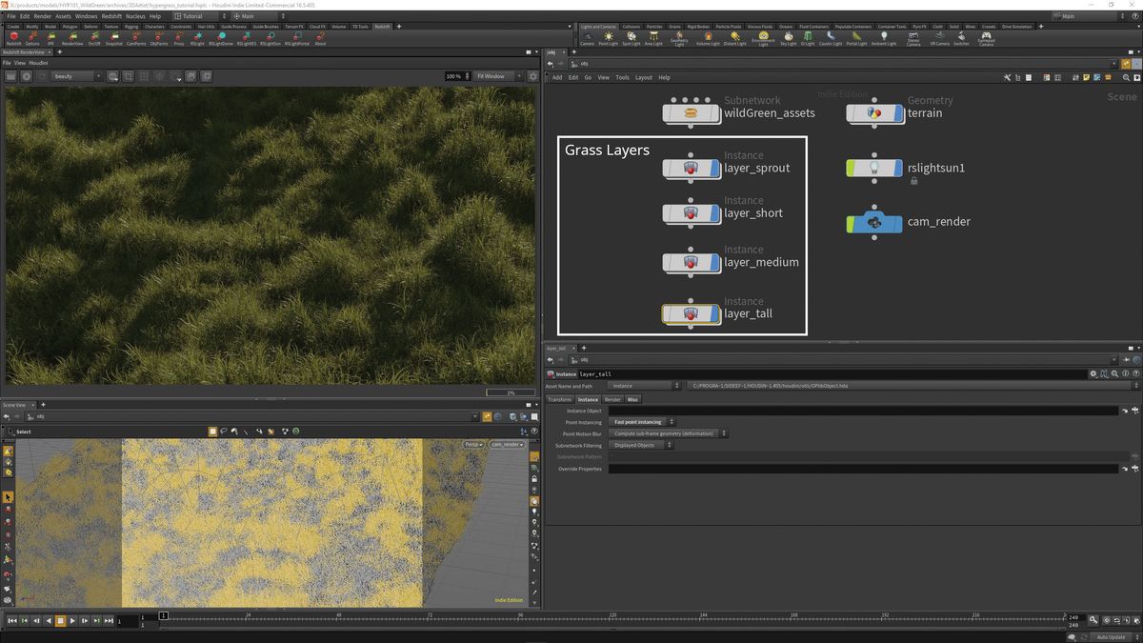
Task: Take a Snapshot in the Redshift render view
Action: (x=112, y=38)
